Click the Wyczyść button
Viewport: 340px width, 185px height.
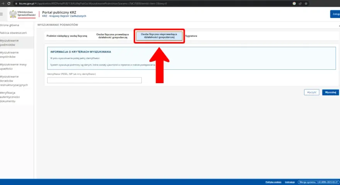click(311, 92)
